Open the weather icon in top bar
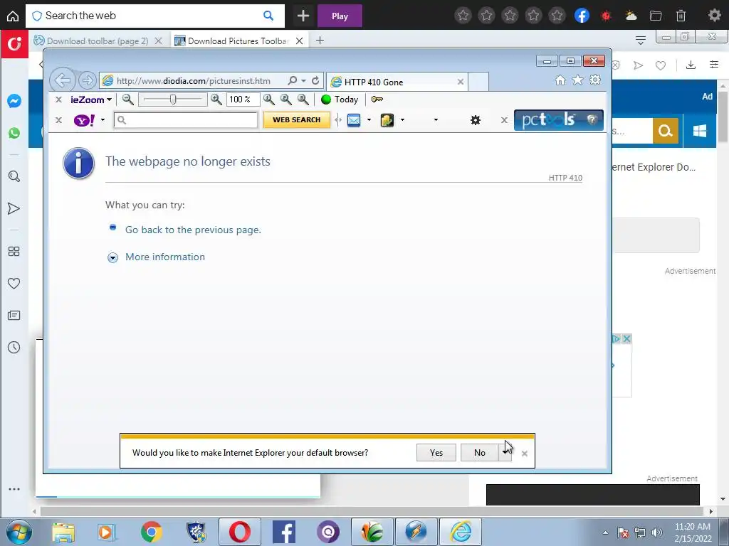This screenshot has height=546, width=729. (631, 16)
